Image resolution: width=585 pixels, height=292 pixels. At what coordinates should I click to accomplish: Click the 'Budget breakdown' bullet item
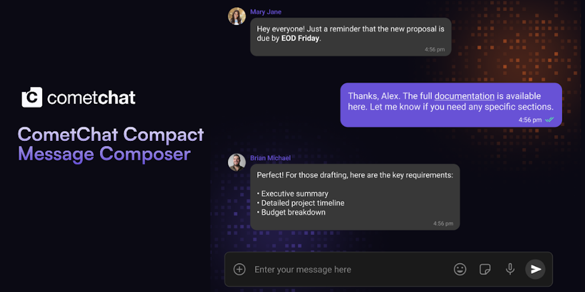coord(293,212)
